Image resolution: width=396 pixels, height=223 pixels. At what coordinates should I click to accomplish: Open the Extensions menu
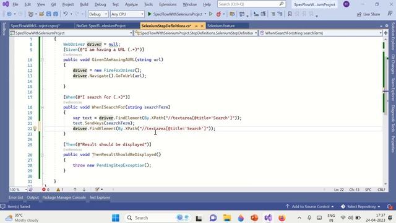coord(168,4)
